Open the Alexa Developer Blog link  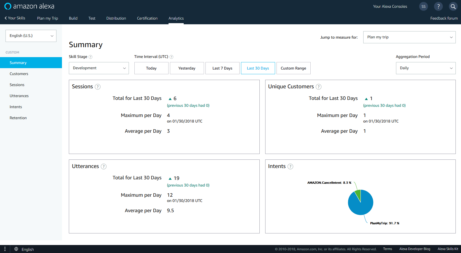(414, 249)
